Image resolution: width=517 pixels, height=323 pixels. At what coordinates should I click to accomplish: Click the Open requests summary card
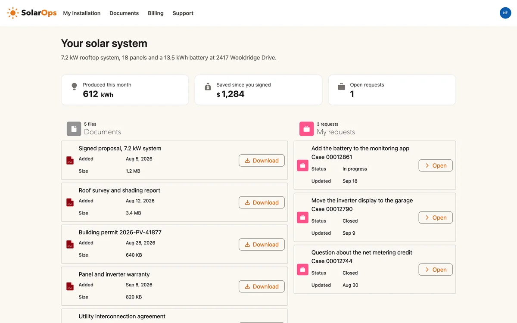click(392, 90)
